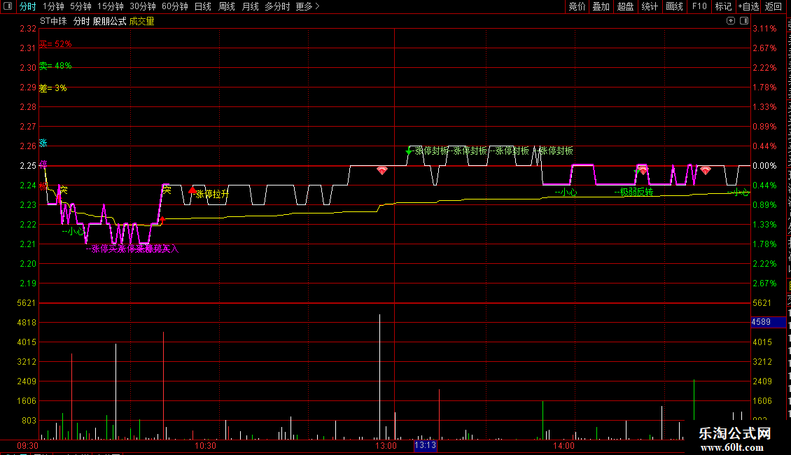This screenshot has width=791, height=455.
Task: Click the 成交量 indicator label
Action: click(142, 21)
